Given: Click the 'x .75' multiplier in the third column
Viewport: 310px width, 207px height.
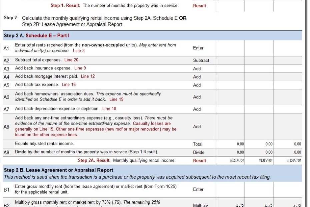Looking at the screenshot, I should click(x=297, y=205).
